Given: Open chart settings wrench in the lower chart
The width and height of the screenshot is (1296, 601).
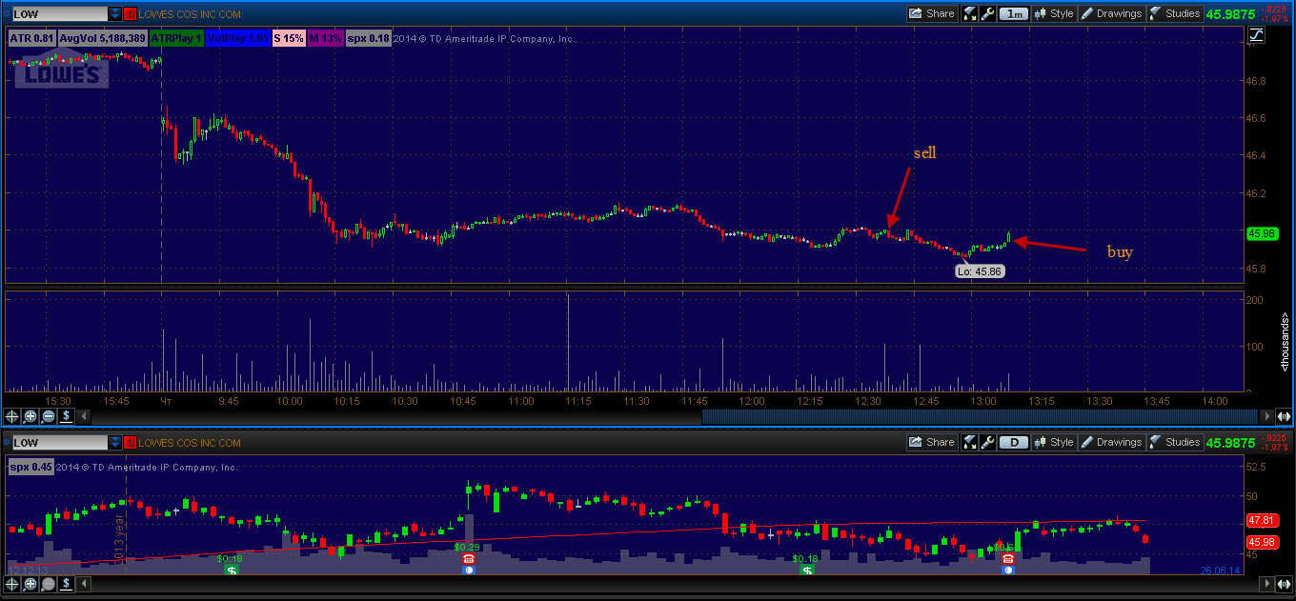Looking at the screenshot, I should [988, 442].
